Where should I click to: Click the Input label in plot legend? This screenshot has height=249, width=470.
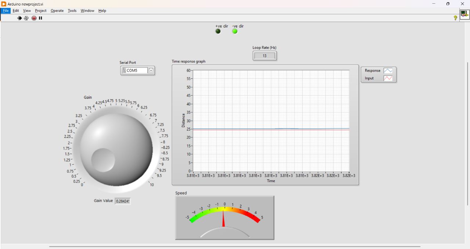coord(369,78)
